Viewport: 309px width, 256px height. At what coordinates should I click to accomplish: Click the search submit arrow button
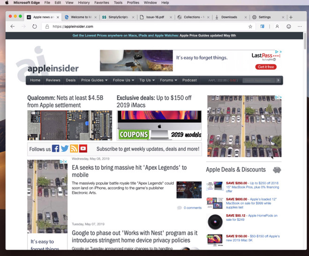(278, 80)
